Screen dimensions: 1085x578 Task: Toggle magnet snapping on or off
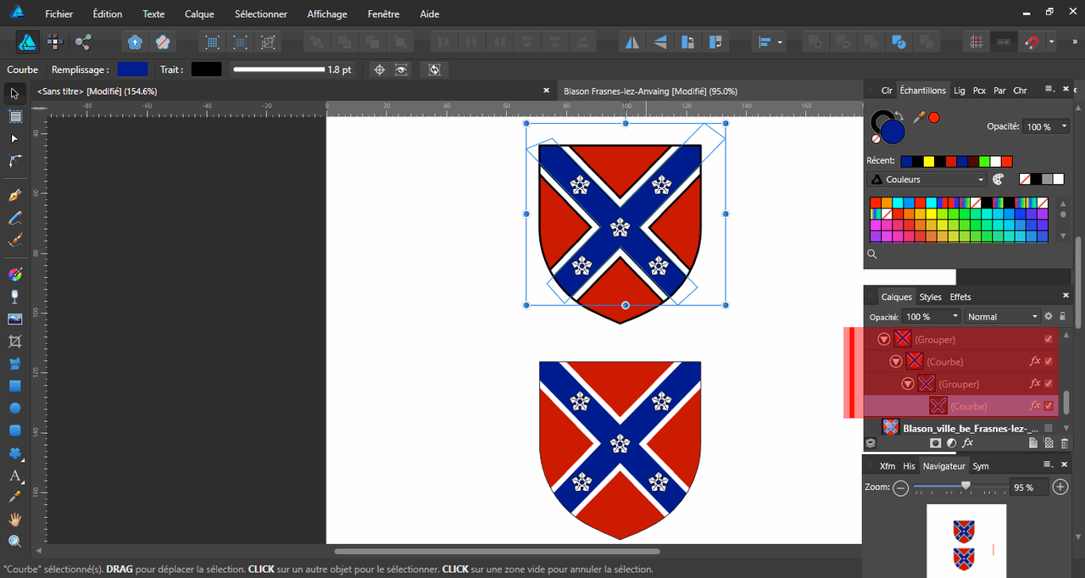click(1032, 42)
